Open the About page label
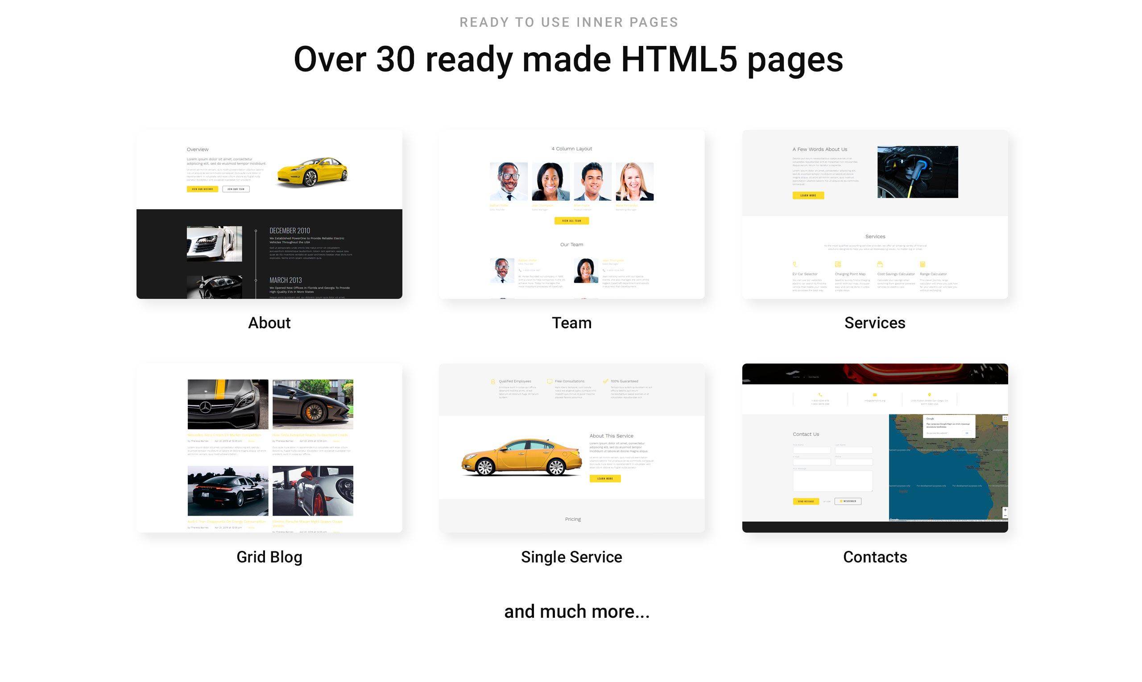 point(269,323)
